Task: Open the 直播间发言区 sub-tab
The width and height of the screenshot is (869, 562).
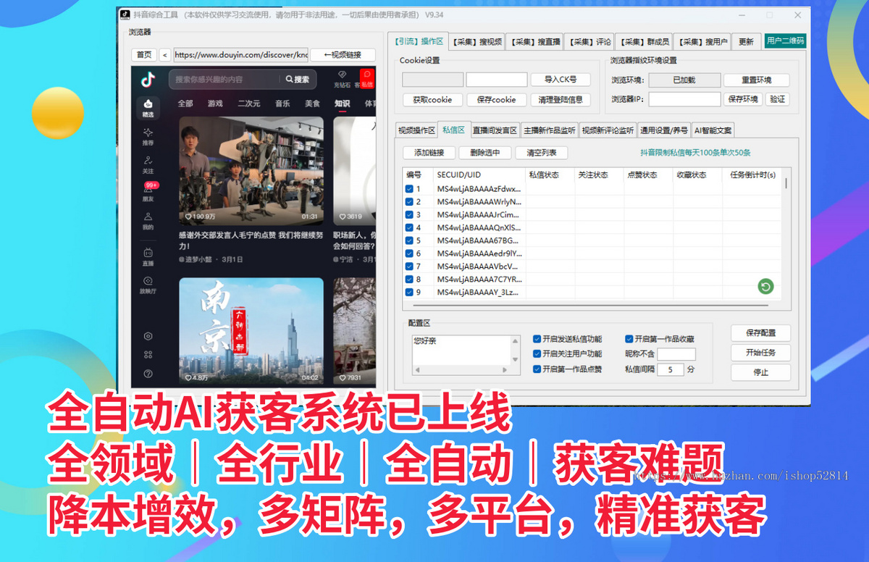Action: point(495,130)
